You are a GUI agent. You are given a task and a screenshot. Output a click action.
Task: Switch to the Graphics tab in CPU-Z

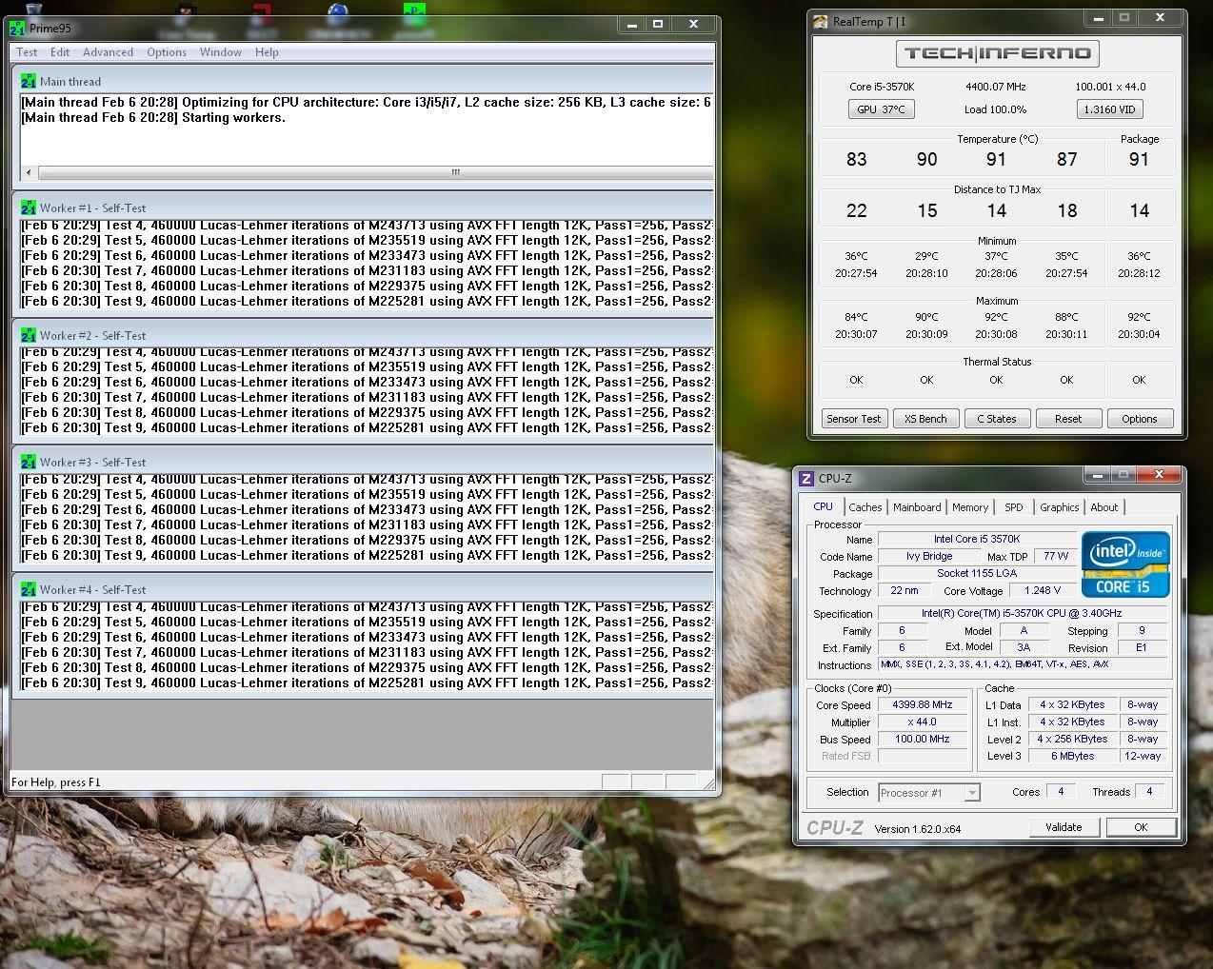[x=1059, y=507]
